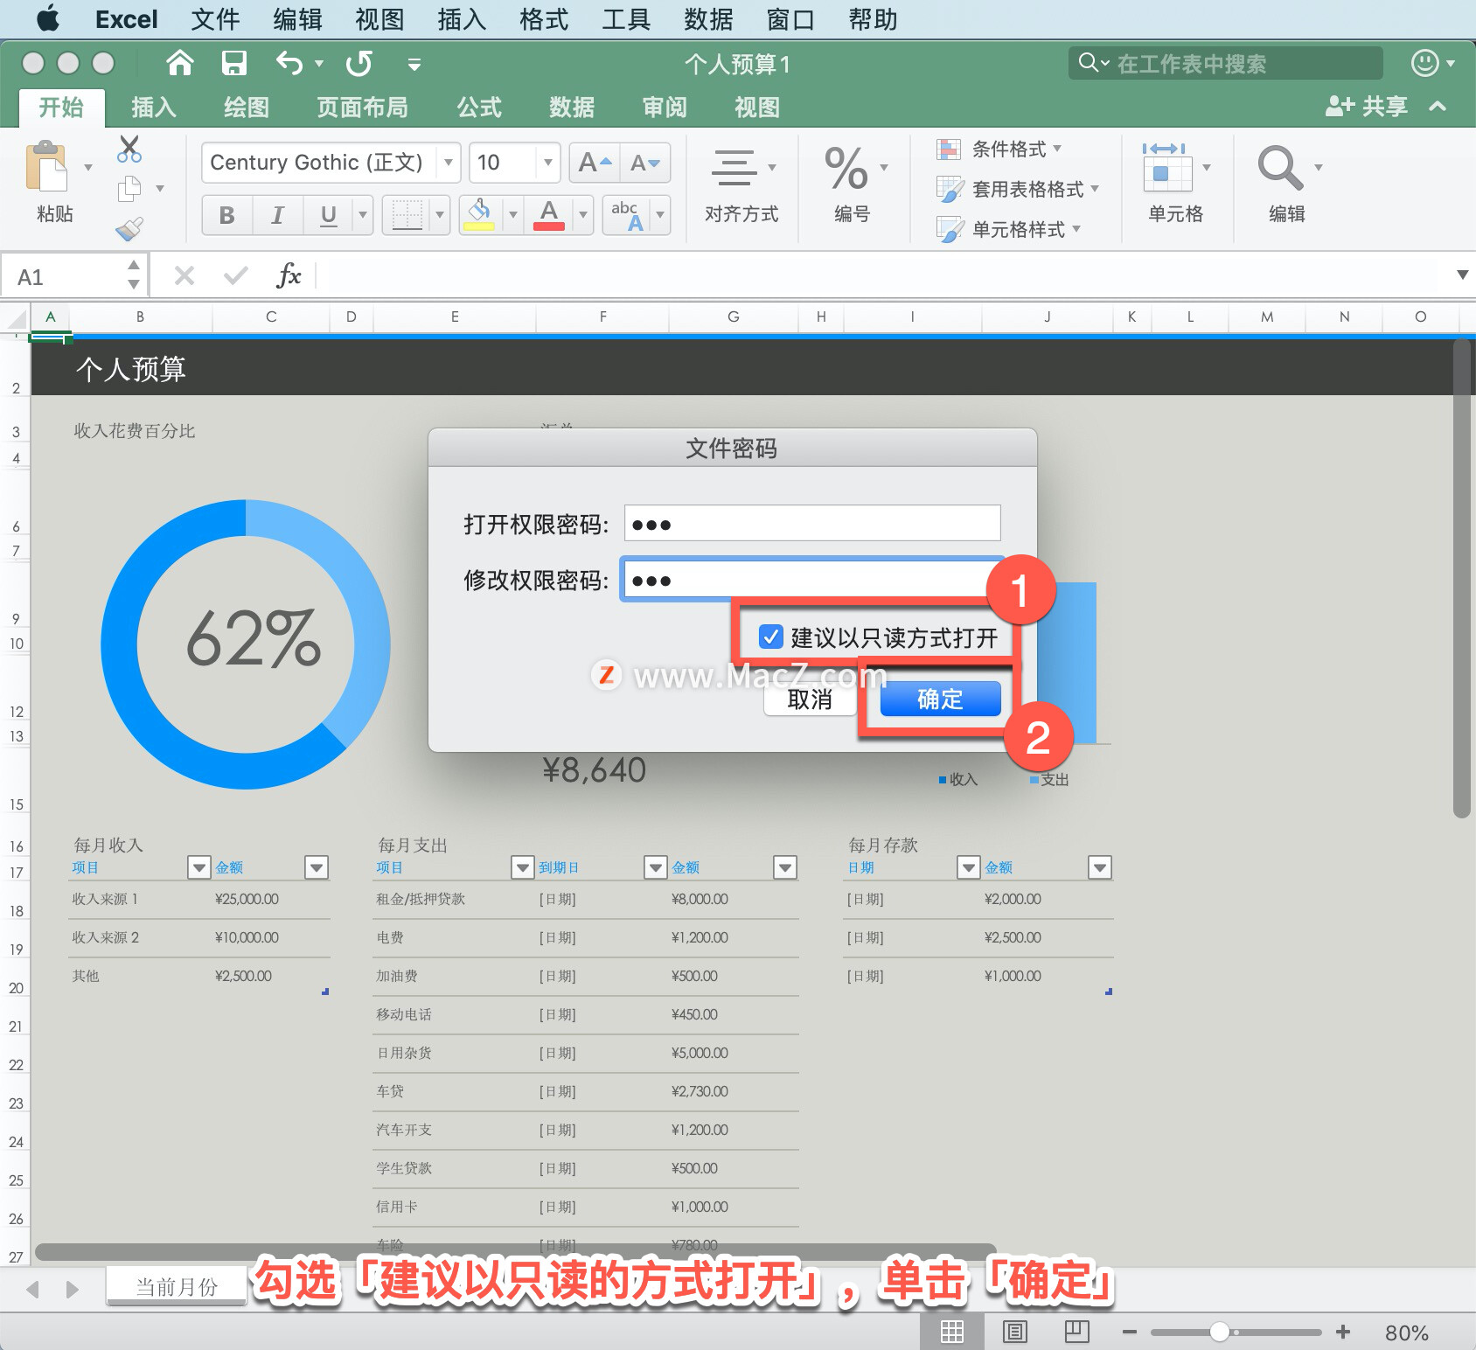Go to next sheet arrow
Image resolution: width=1476 pixels, height=1350 pixels.
click(x=73, y=1289)
